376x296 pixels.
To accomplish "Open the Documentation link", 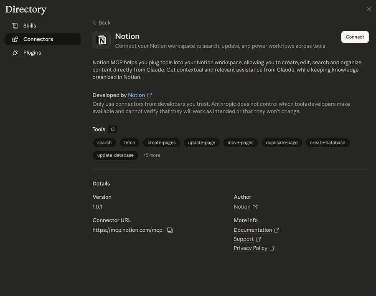I will coord(253,230).
